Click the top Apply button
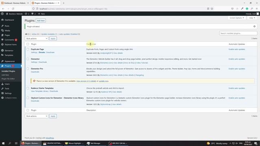This screenshot has width=260, height=146. pos(53,39)
